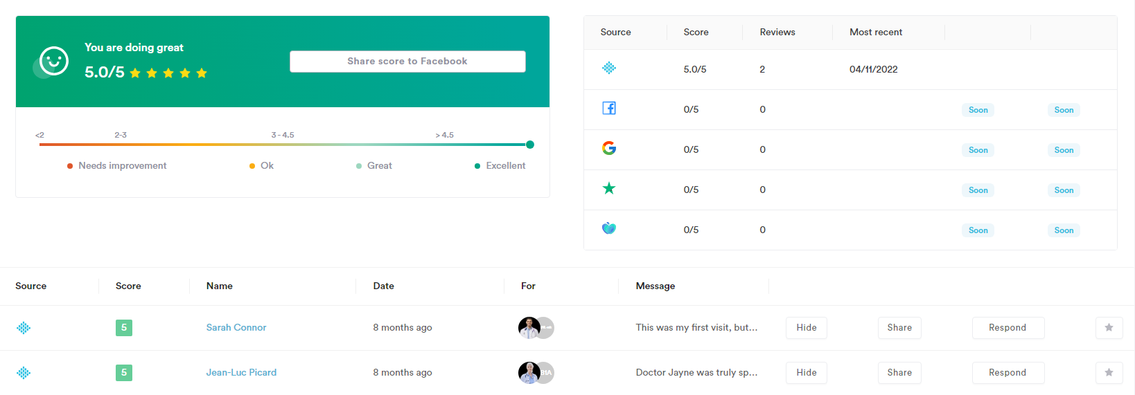The image size is (1135, 395).
Task: Click practitioner avatar in Sarah Connor's row
Action: 529,328
